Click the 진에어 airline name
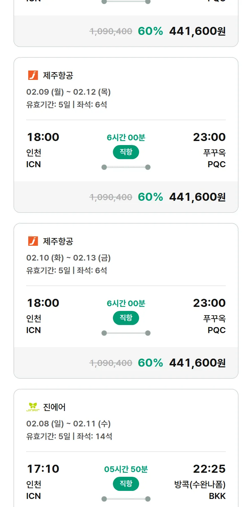The width and height of the screenshot is (252, 507). 54,407
